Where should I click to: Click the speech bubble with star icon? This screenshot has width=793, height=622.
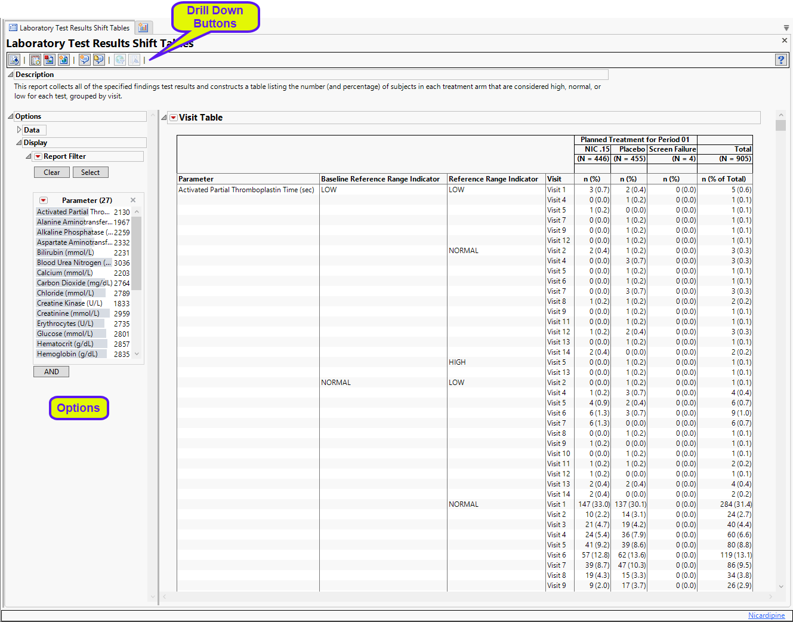click(85, 60)
